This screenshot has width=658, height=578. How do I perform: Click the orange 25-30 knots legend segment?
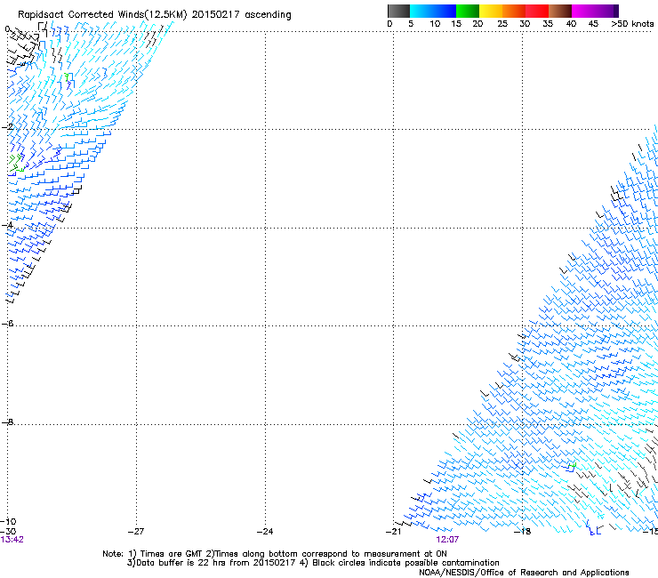[514, 11]
